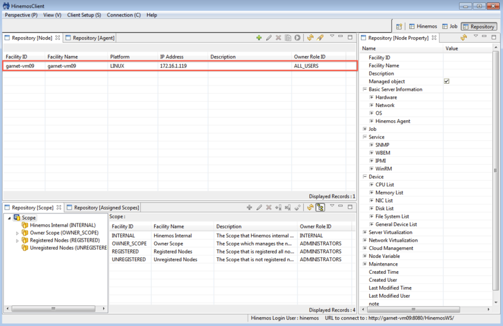Click the Open Perspective icon
Screen dimensions: 503x326
coord(399,26)
